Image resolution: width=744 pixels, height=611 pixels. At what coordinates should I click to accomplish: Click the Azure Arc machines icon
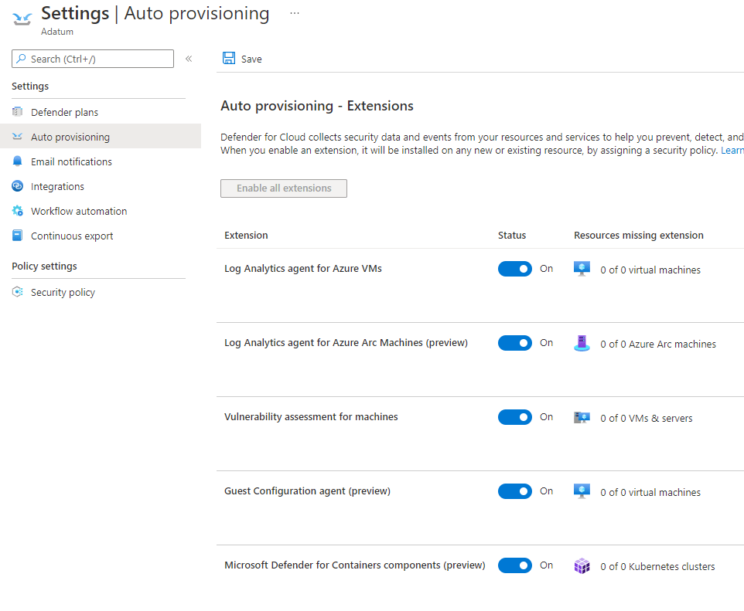point(582,344)
